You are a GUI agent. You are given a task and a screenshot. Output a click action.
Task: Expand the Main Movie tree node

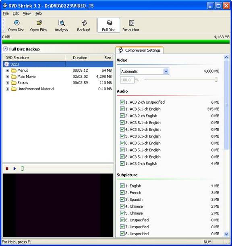(x=7, y=77)
